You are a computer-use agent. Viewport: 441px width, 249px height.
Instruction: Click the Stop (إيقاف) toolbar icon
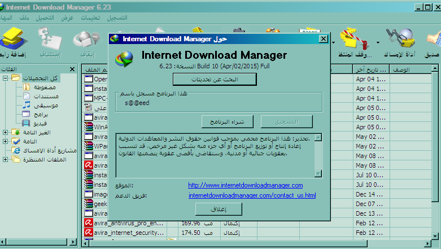(x=87, y=41)
